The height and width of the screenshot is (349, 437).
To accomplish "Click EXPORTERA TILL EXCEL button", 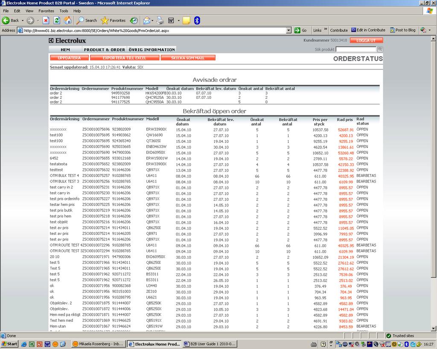I will point(125,58).
